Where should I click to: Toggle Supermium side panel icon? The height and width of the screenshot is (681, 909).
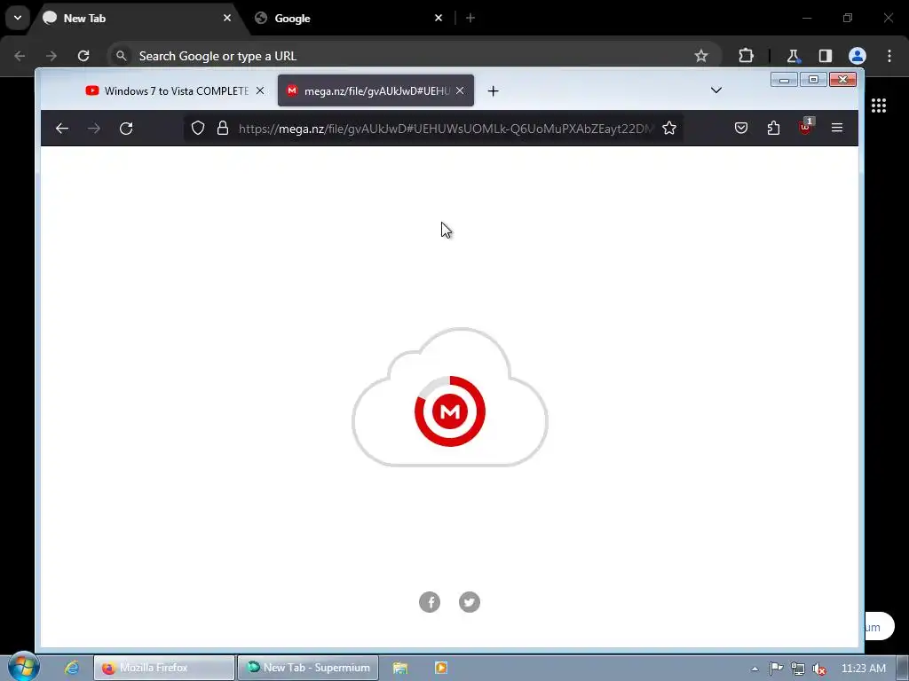[825, 56]
